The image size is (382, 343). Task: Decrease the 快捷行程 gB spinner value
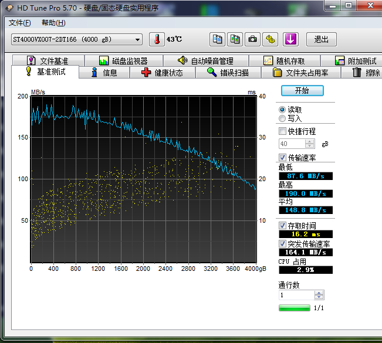[310, 145]
